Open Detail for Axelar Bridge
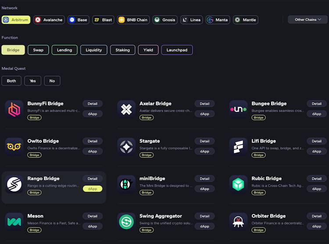The image size is (329, 244). pos(204,104)
